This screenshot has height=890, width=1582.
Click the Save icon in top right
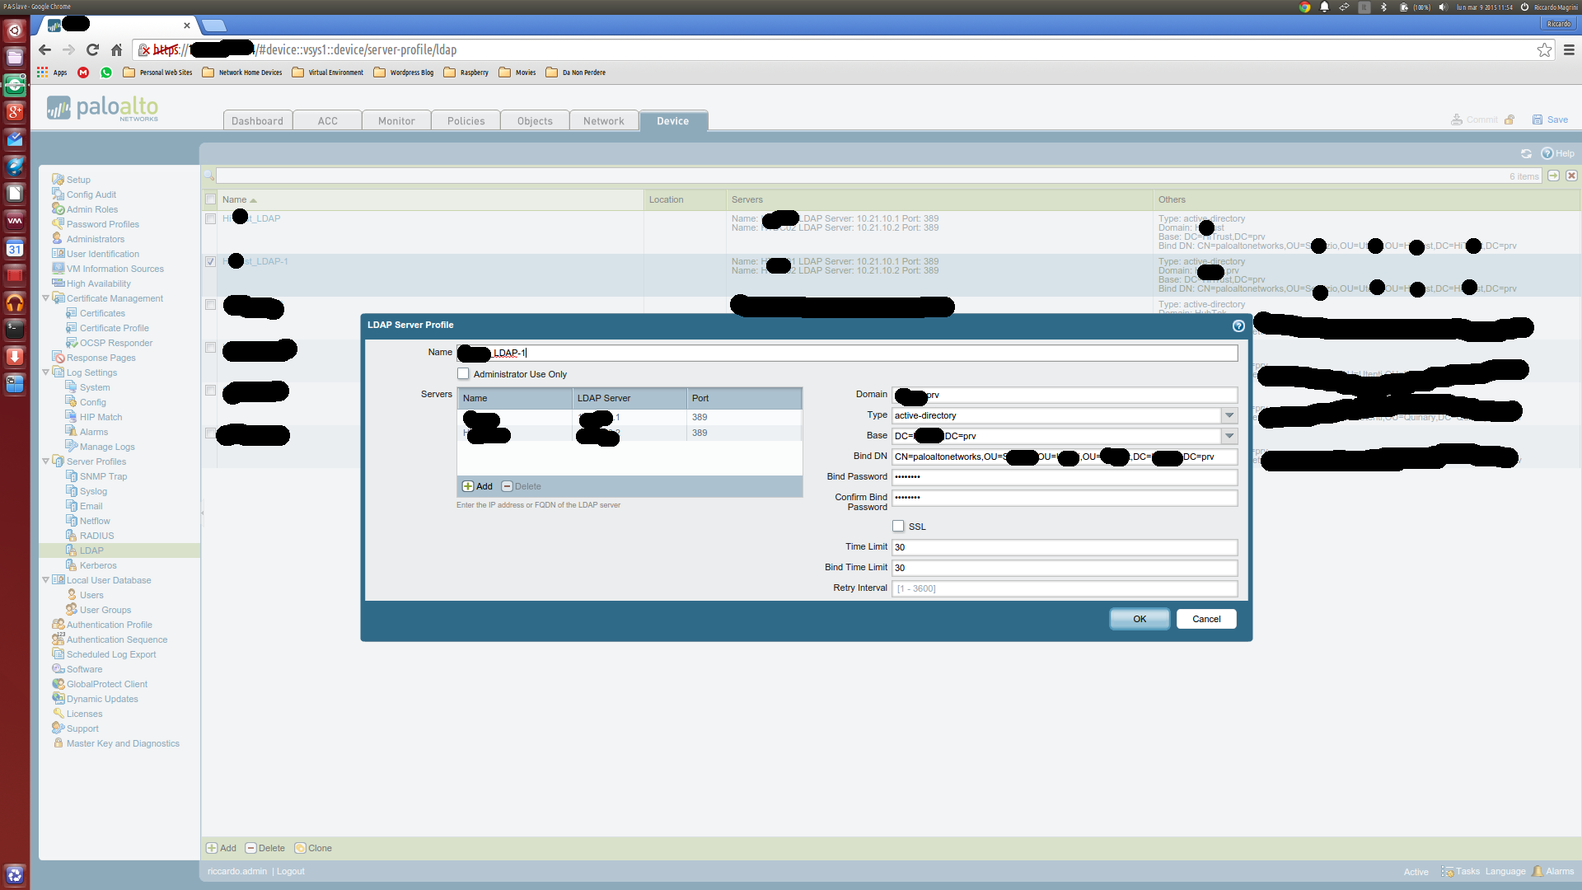point(1538,119)
